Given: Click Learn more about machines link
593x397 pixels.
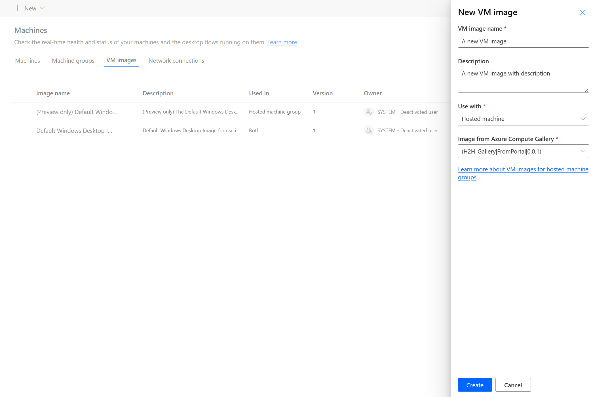Looking at the screenshot, I should point(282,42).
